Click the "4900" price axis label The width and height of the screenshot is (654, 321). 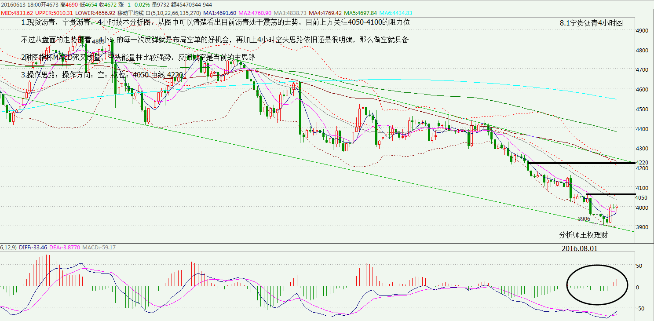642,31
